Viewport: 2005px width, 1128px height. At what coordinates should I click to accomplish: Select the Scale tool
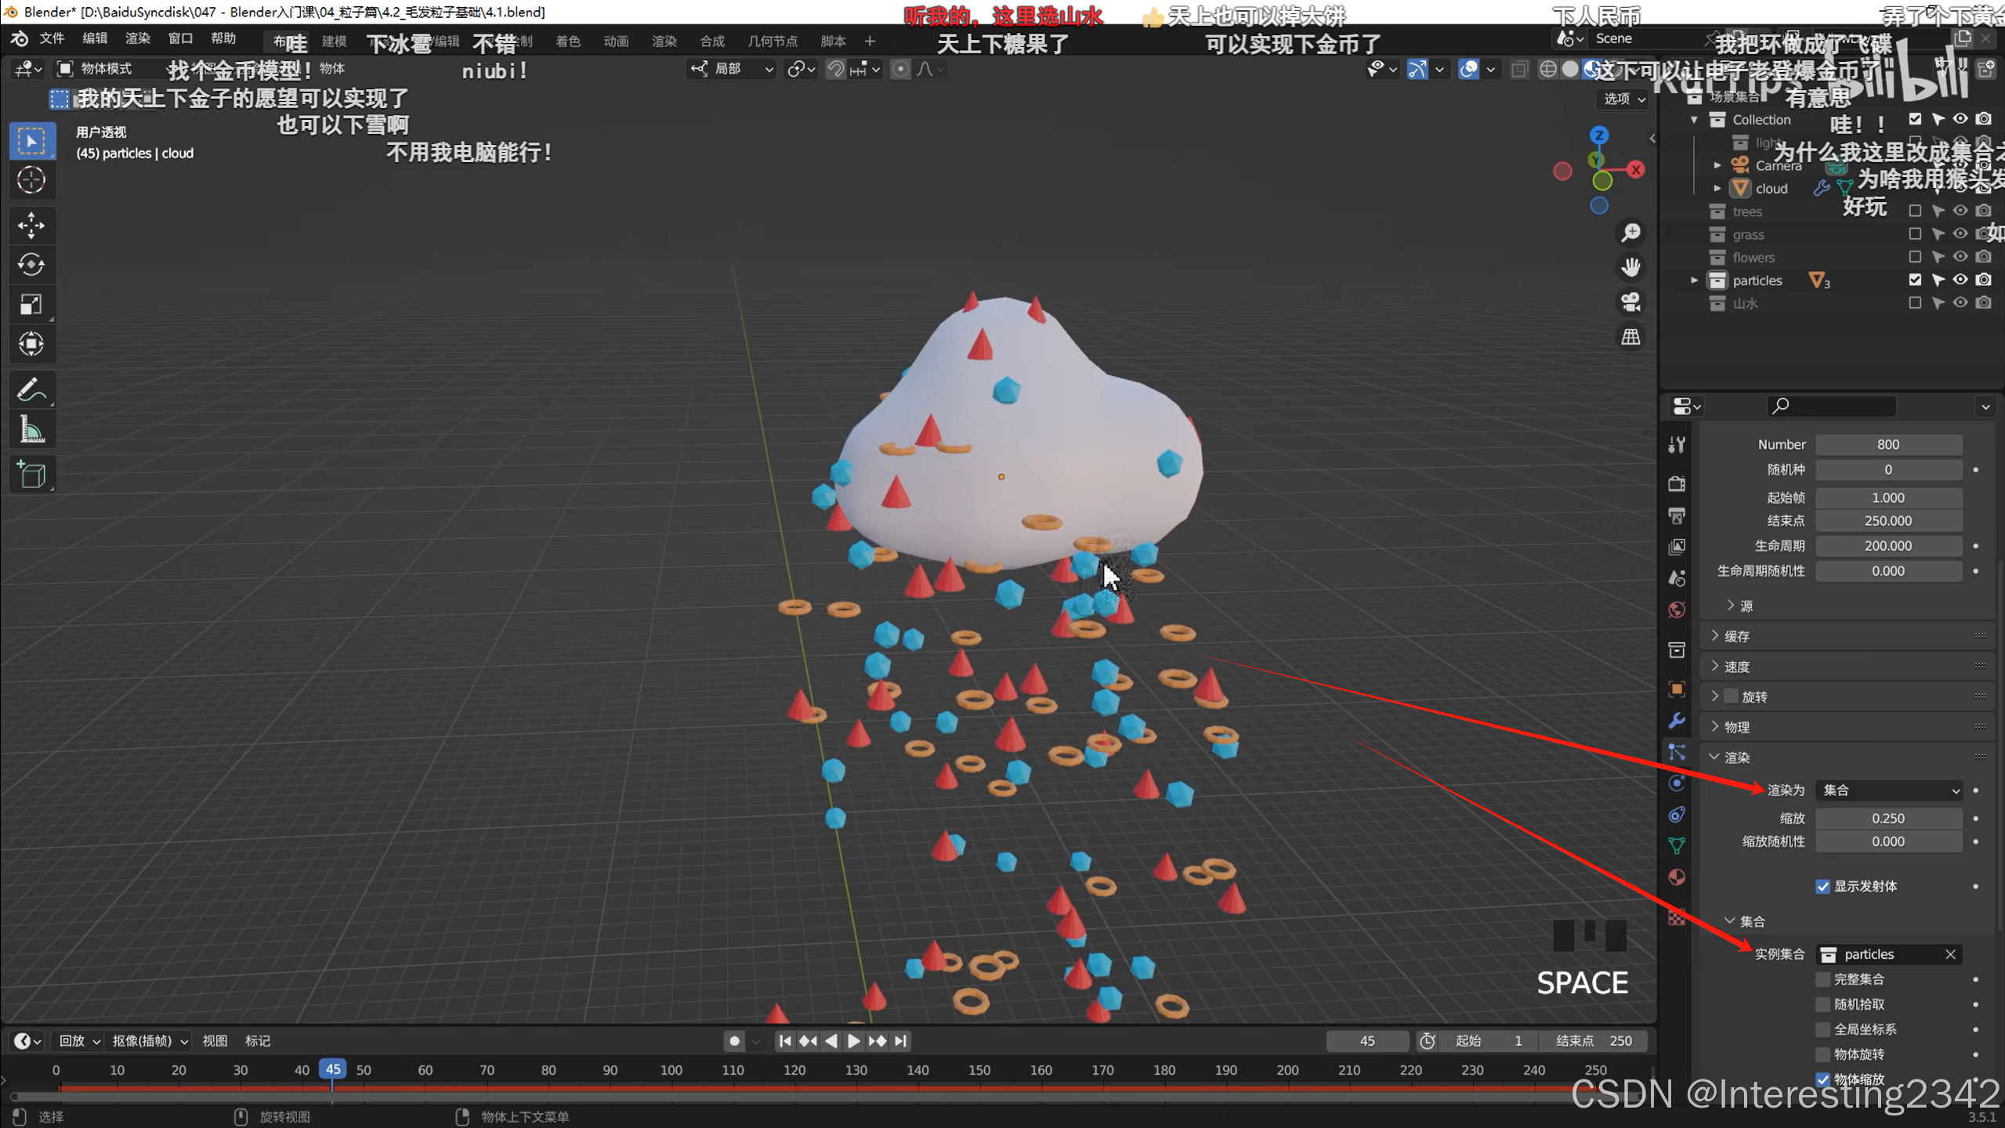point(31,305)
